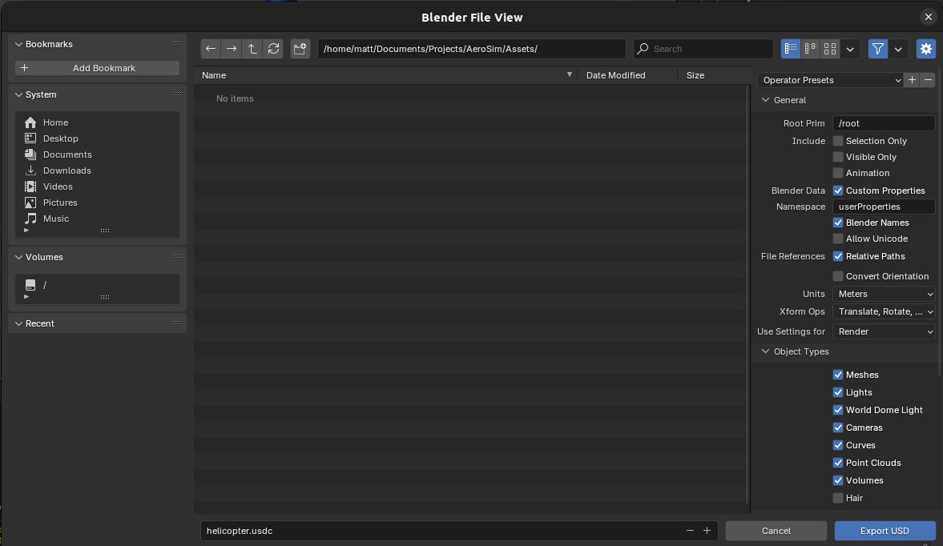This screenshot has height=546, width=943.
Task: Navigate up to parent directory
Action: pyautogui.click(x=252, y=49)
